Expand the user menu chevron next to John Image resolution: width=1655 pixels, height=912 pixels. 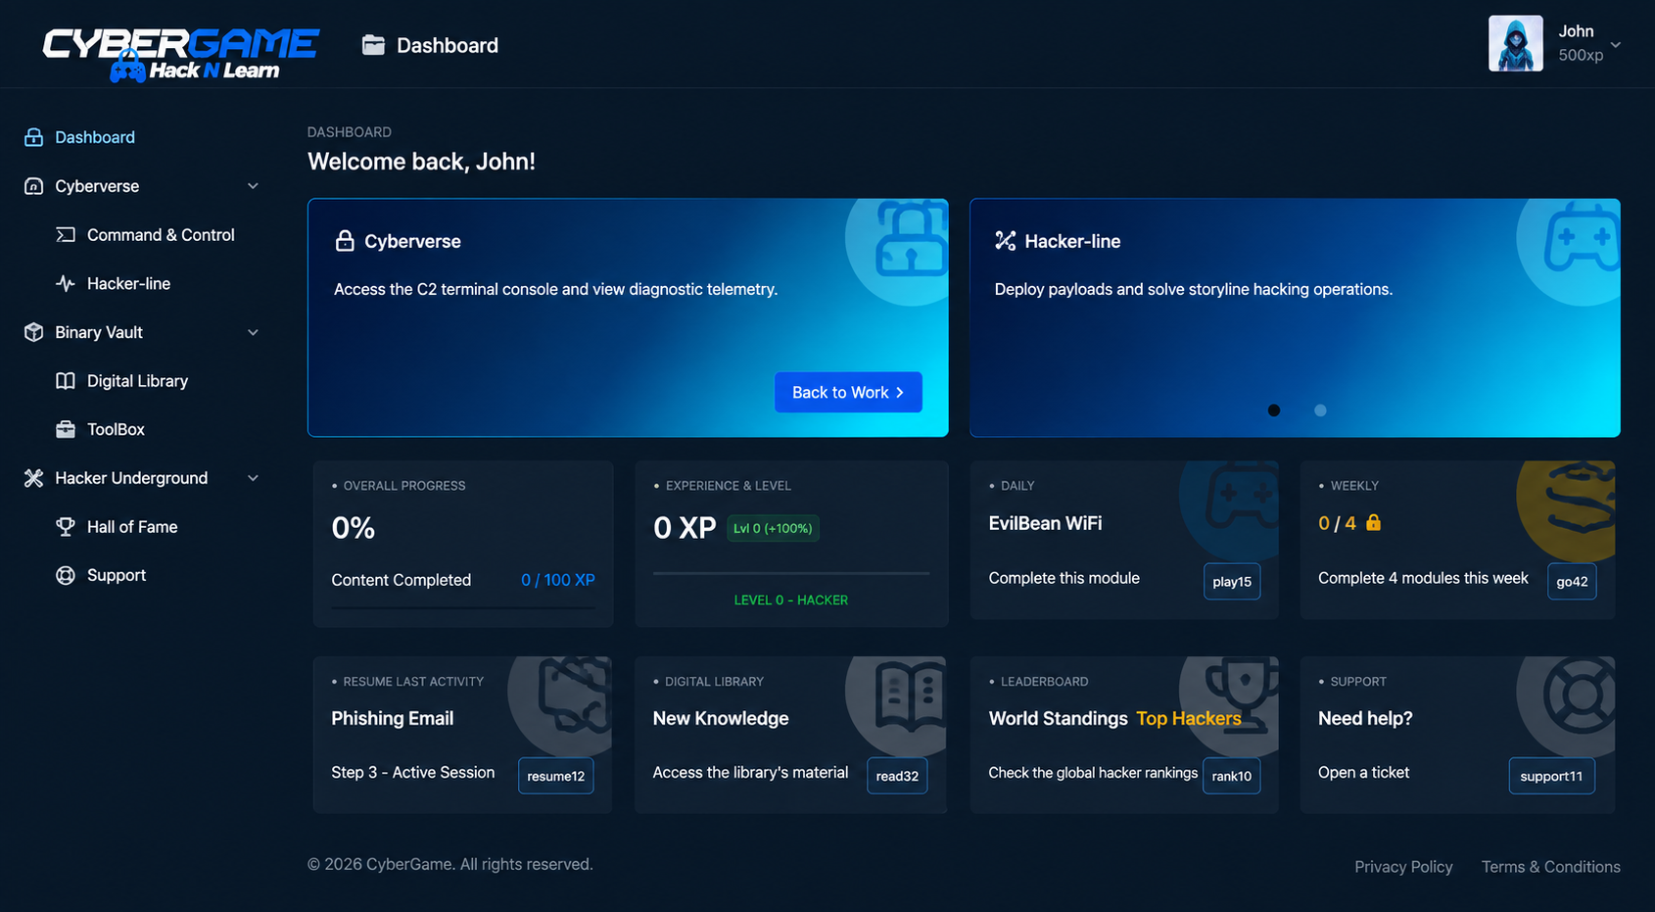click(x=1616, y=44)
